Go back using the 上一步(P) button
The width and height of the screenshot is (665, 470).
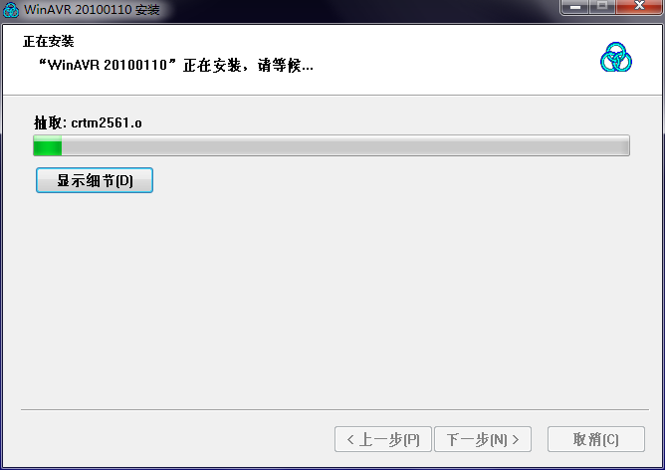point(383,439)
